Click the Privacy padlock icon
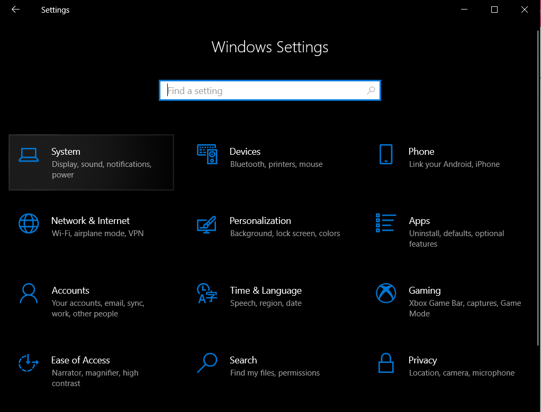The width and height of the screenshot is (541, 412). pos(386,363)
